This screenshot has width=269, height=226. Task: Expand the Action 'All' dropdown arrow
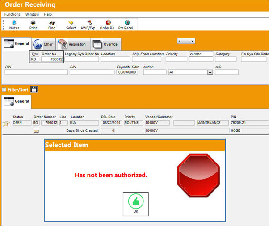(x=210, y=72)
